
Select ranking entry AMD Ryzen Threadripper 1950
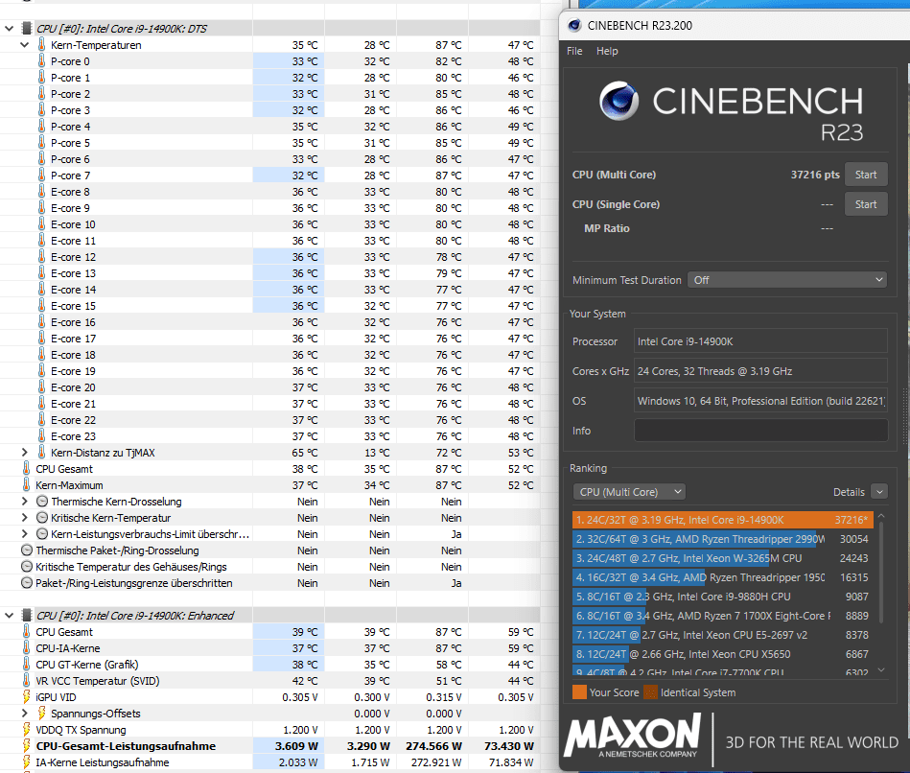click(723, 577)
